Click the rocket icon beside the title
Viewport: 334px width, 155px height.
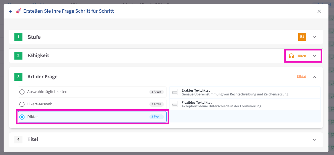pyautogui.click(x=19, y=11)
